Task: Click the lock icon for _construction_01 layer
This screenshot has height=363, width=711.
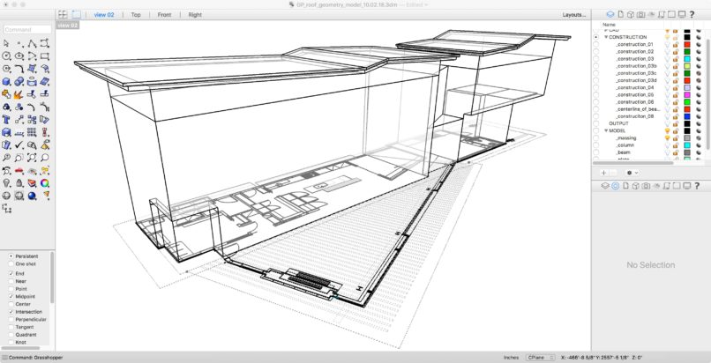Action: pyautogui.click(x=675, y=44)
